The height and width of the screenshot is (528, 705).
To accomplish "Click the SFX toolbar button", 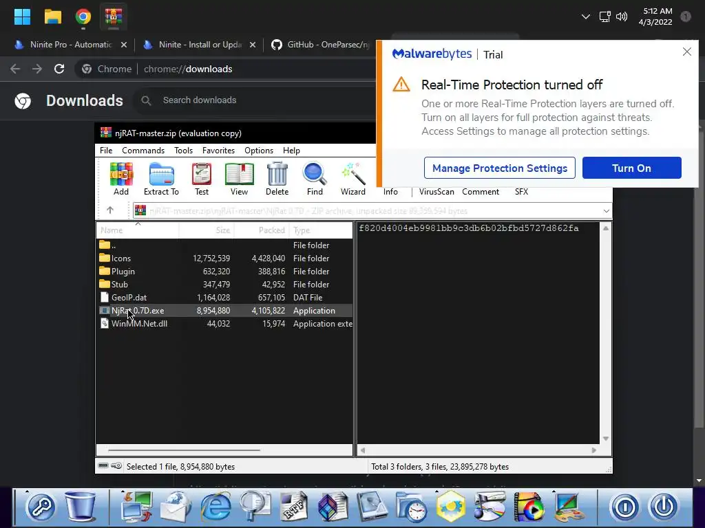I will (522, 192).
